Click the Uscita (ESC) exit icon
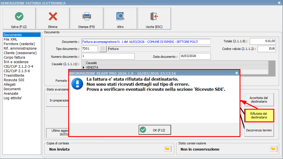This screenshot has width=283, height=159. (154, 16)
